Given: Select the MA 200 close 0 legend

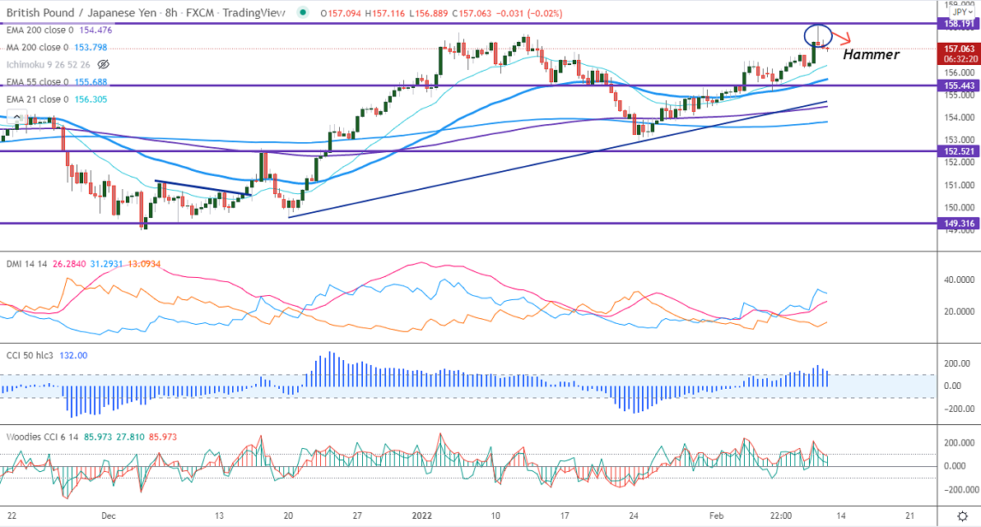Looking at the screenshot, I should point(38,48).
